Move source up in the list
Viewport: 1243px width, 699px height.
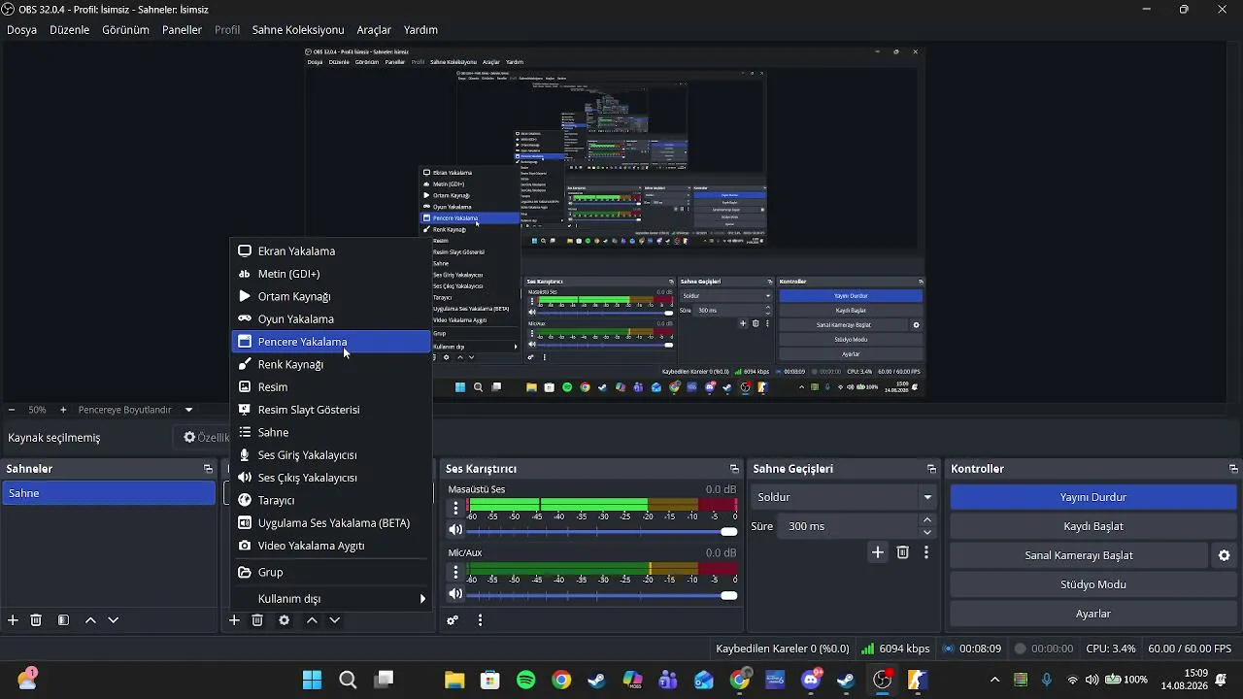(x=312, y=620)
